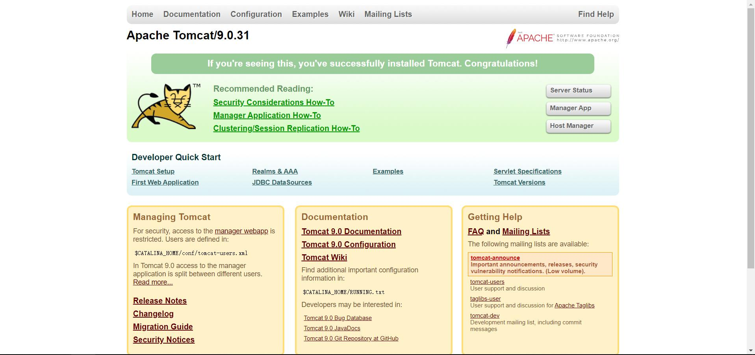Open Manager Application How-To link
Screen dimensions: 755x355
(267, 115)
